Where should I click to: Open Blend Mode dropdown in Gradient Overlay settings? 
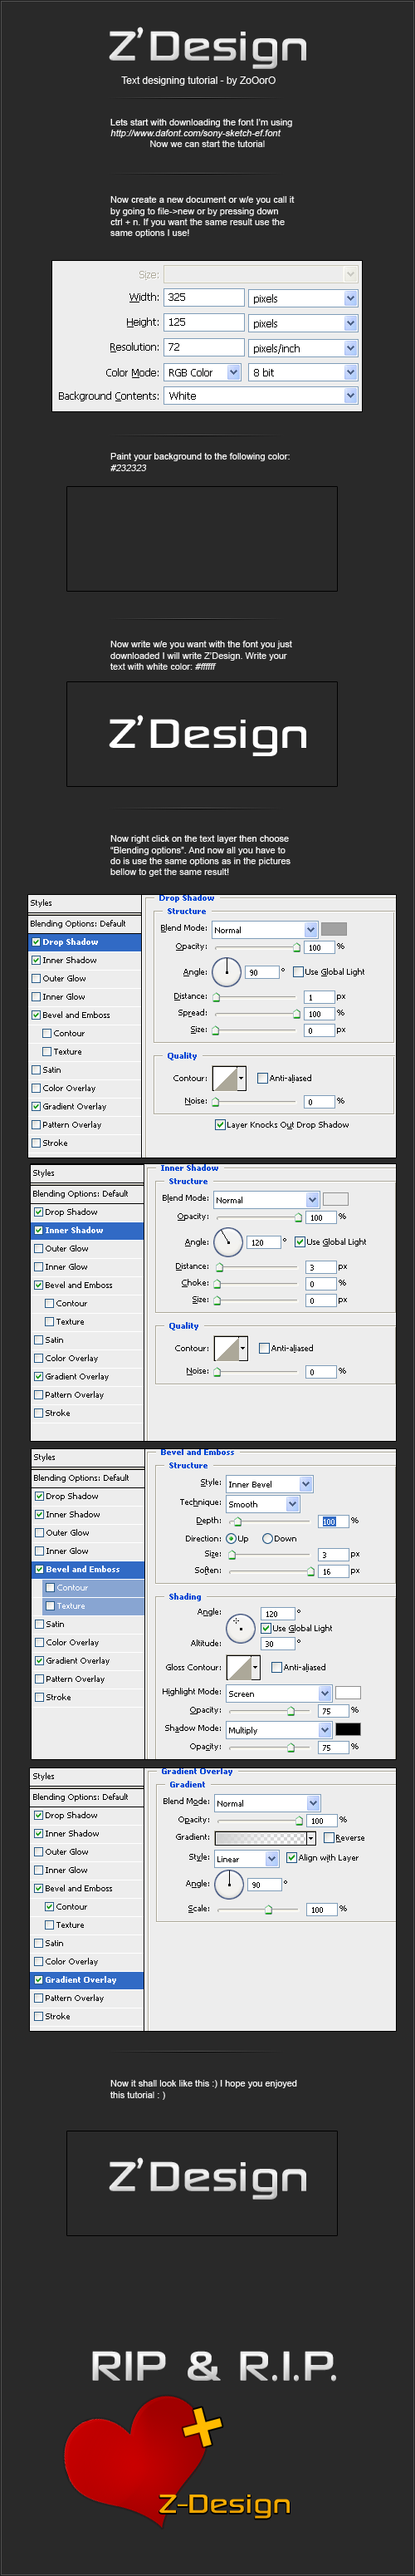[267, 1803]
